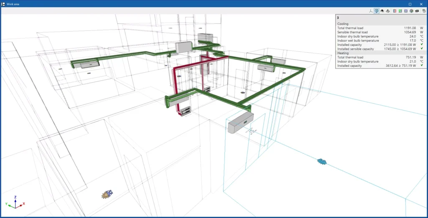This screenshot has width=428, height=218.
Task: Toggle the perspective projection view button
Action: tap(377, 11)
